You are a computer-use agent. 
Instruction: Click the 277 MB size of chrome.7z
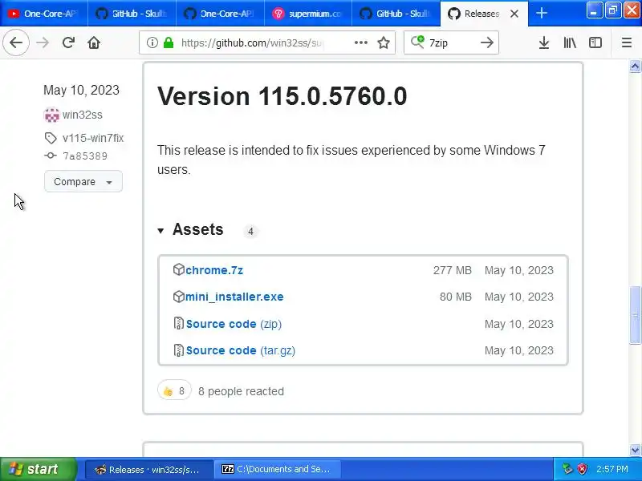click(452, 270)
